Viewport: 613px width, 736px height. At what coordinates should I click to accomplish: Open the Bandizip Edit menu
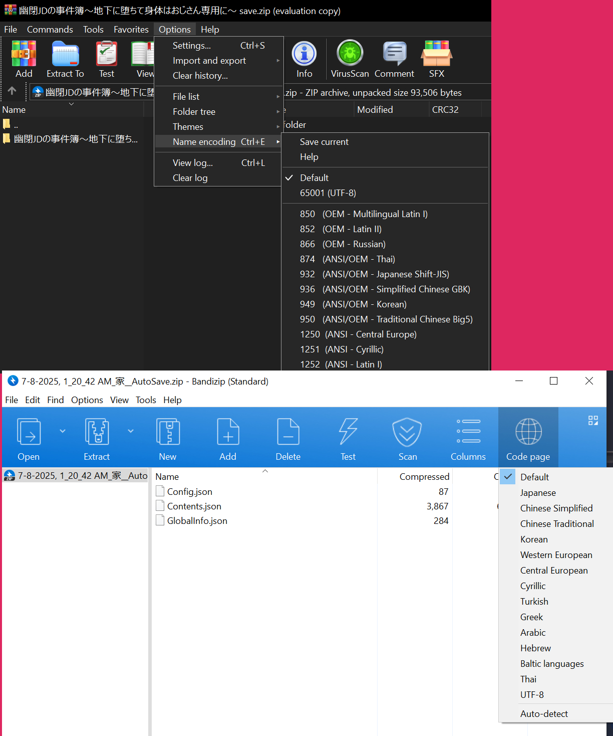click(33, 400)
